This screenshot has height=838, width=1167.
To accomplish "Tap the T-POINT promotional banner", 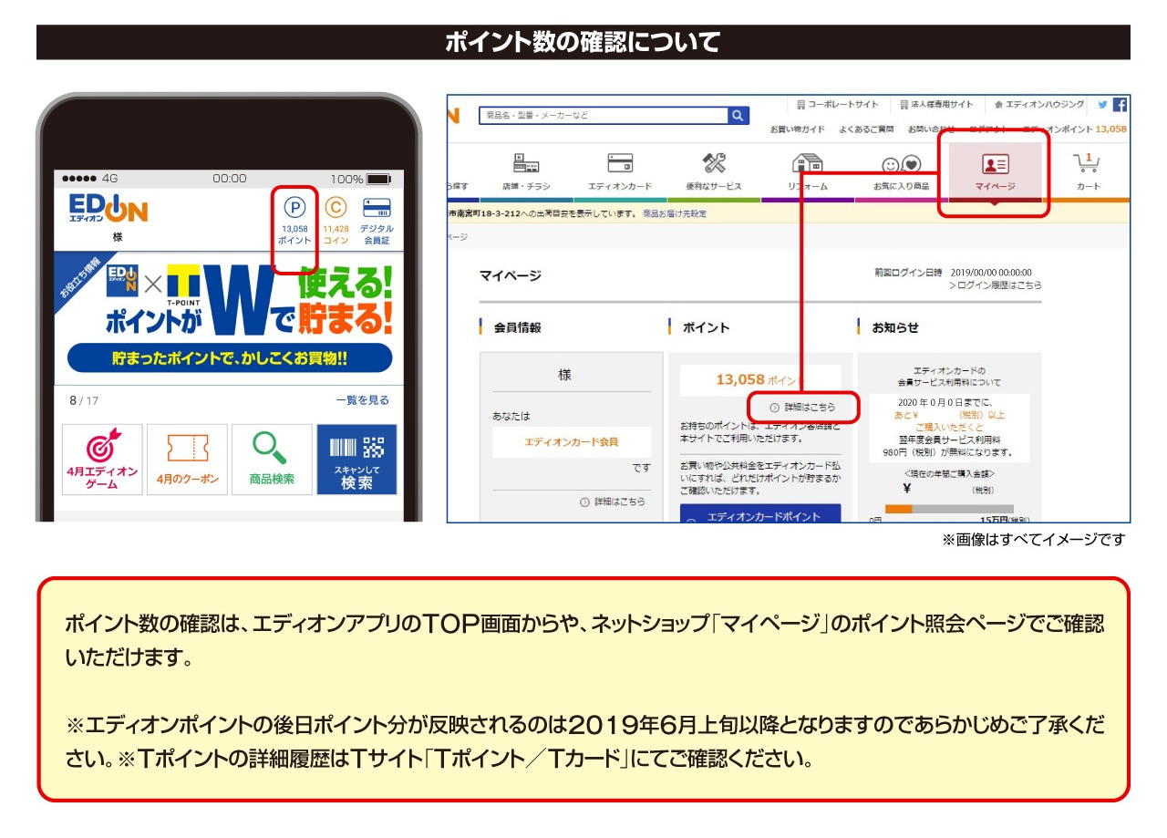I will [x=229, y=319].
